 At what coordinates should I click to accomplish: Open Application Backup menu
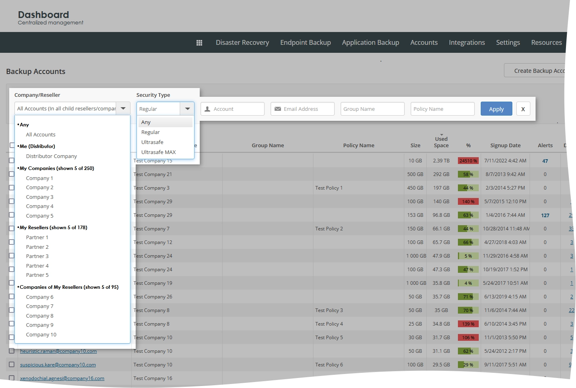click(x=370, y=42)
